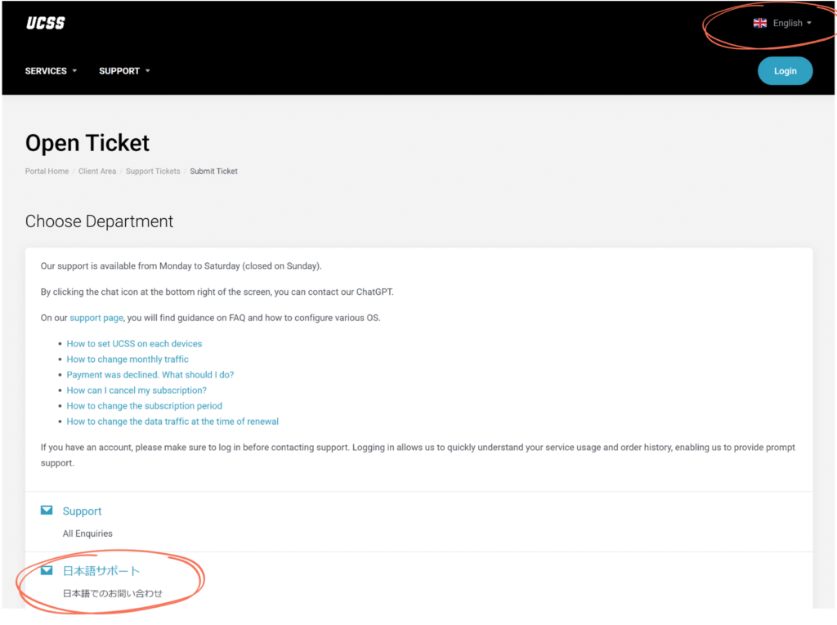Select the Support department
The image size is (837, 625).
coord(83,511)
